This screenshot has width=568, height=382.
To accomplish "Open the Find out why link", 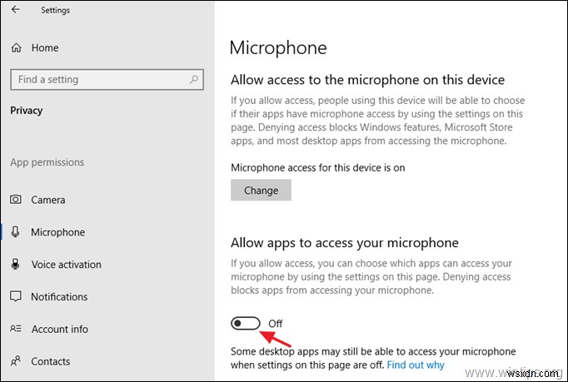I will tap(416, 365).
